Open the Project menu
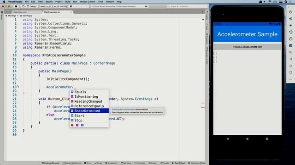Viewport: 295px width, 165px height. pyautogui.click(x=59, y=2)
